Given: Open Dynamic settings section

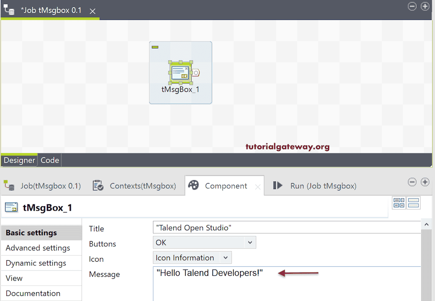Looking at the screenshot, I should (x=42, y=263).
